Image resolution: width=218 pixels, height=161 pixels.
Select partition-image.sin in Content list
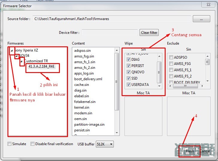click(90, 124)
